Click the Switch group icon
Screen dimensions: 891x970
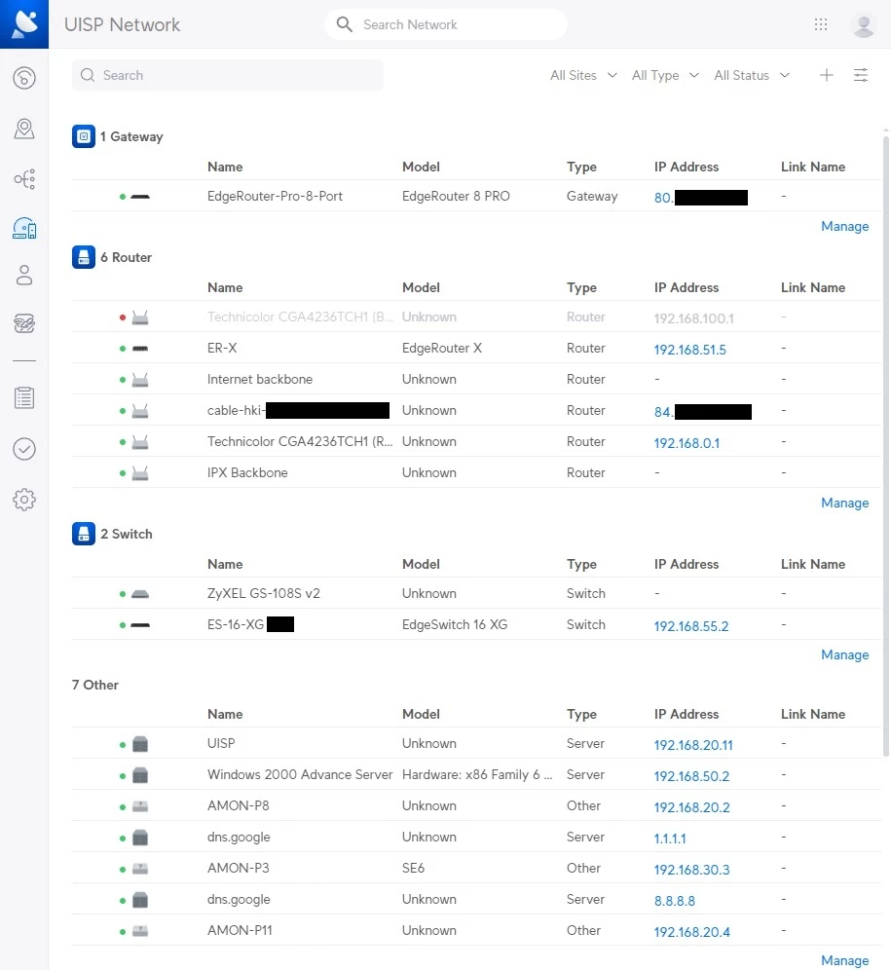point(84,534)
